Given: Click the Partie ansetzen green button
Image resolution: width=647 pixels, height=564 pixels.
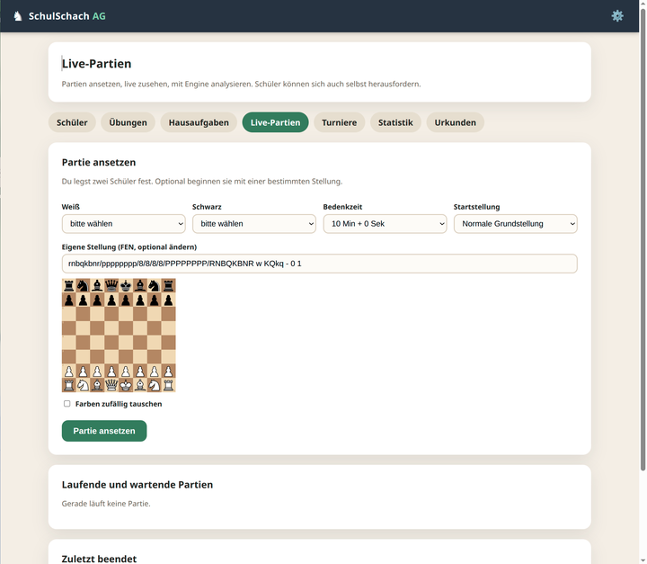Looking at the screenshot, I should tap(104, 431).
